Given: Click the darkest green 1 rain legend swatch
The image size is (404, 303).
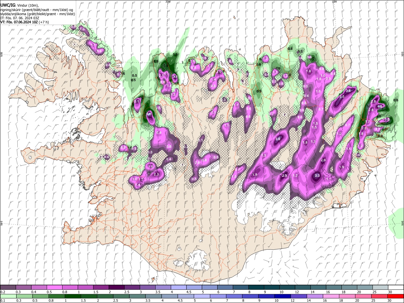Looking at the screenshot, I should (73, 296).
